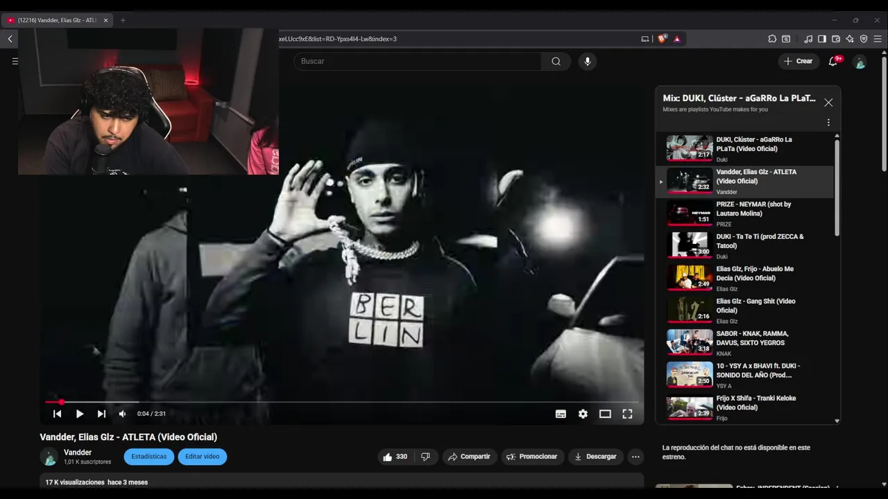Click the playlist panel scrollbar thumb

click(837, 187)
